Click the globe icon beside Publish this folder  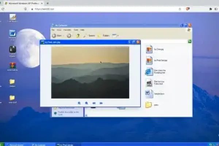click(x=55, y=113)
